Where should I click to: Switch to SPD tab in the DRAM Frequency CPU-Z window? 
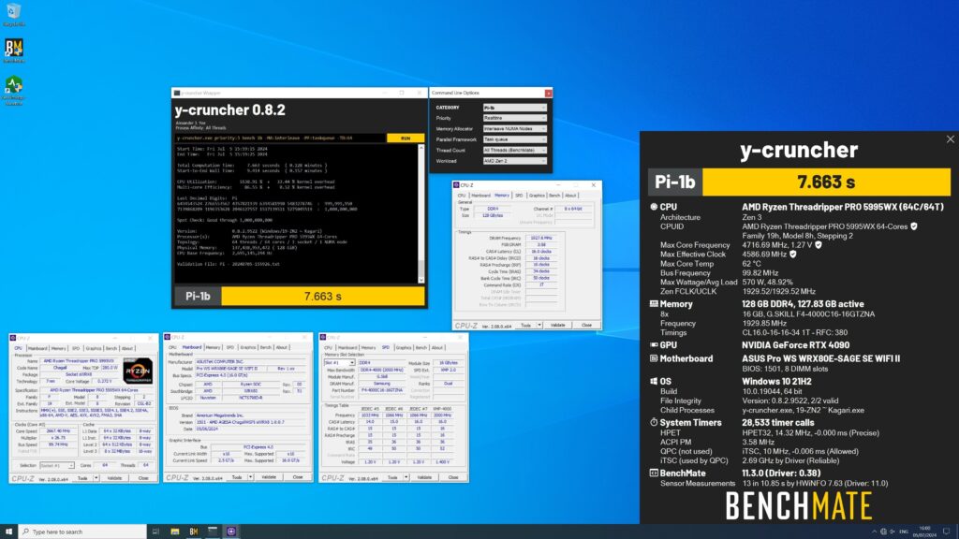(x=519, y=196)
